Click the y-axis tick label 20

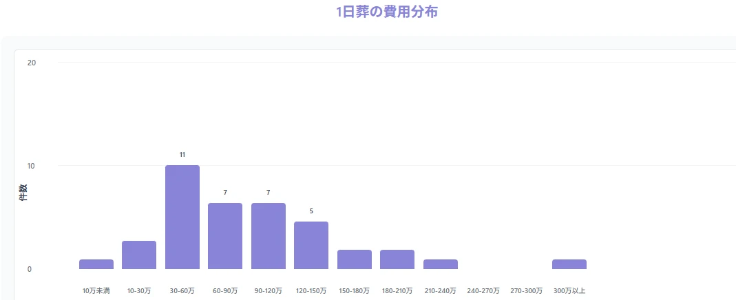point(32,63)
